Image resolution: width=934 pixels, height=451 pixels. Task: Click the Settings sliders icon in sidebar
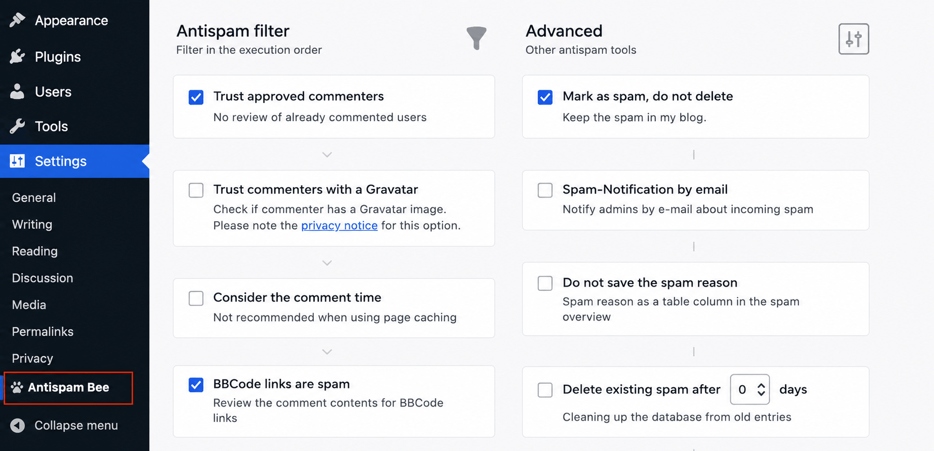click(17, 161)
